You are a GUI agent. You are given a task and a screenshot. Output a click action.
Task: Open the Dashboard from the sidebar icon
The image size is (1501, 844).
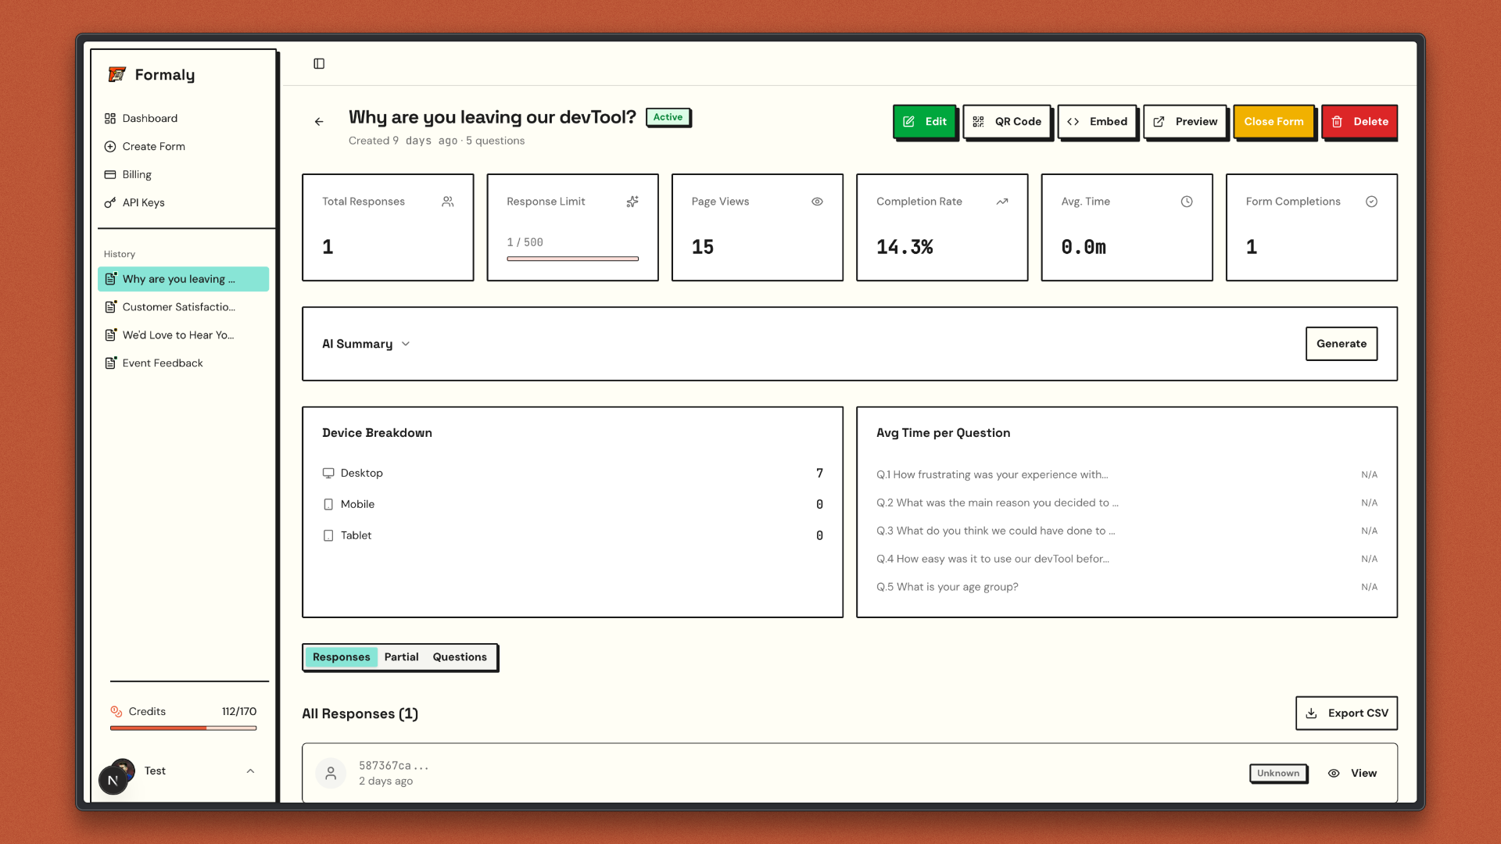[110, 118]
